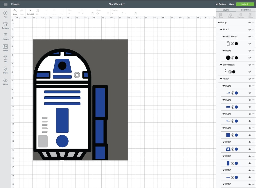Screen dimensions: 256x188
Task: Open the Shapes tool
Action: tap(5, 69)
